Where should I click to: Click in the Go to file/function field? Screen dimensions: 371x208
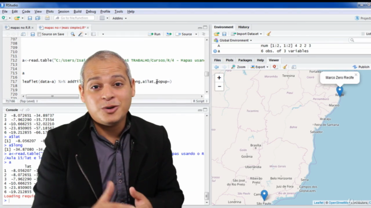75,18
